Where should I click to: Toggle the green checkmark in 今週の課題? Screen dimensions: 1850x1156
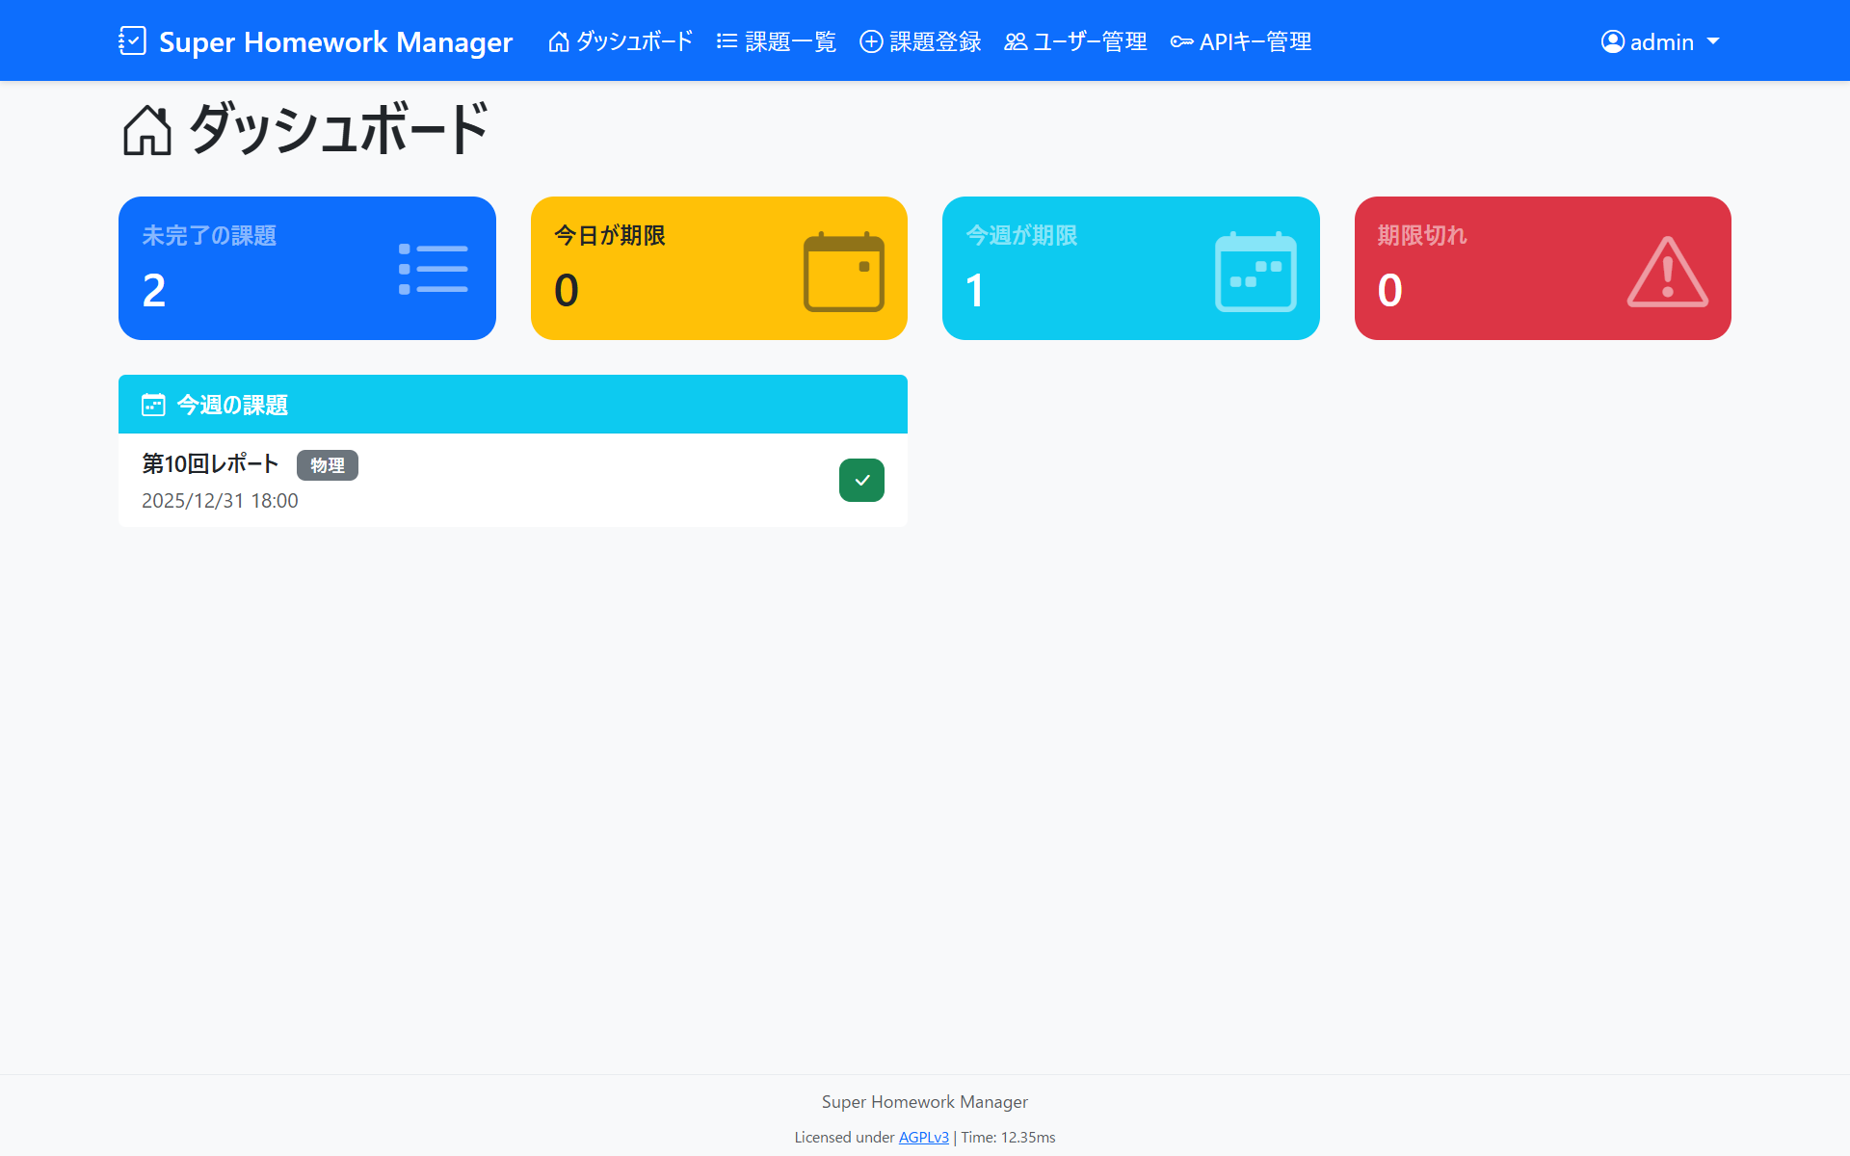[861, 480]
